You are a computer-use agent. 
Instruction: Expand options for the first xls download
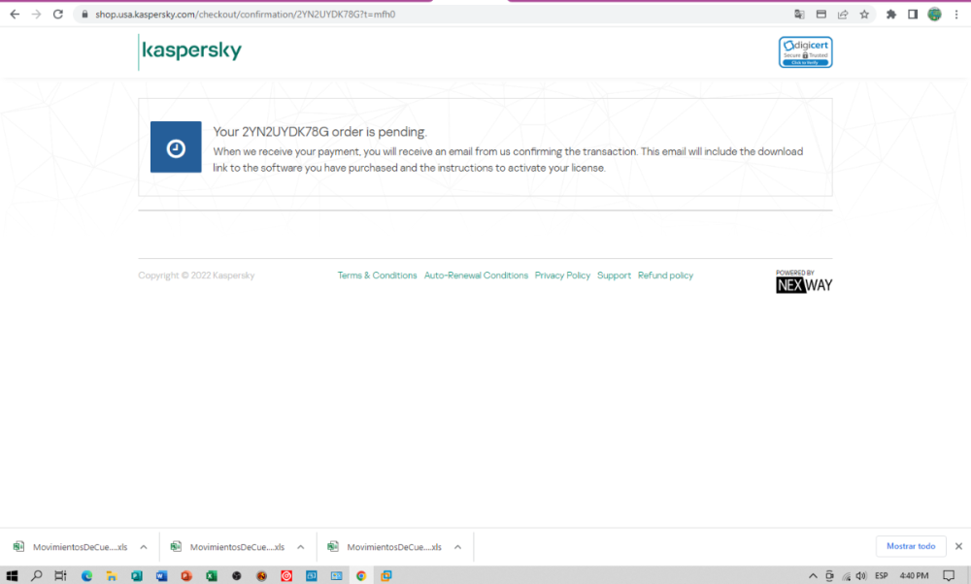tap(144, 547)
